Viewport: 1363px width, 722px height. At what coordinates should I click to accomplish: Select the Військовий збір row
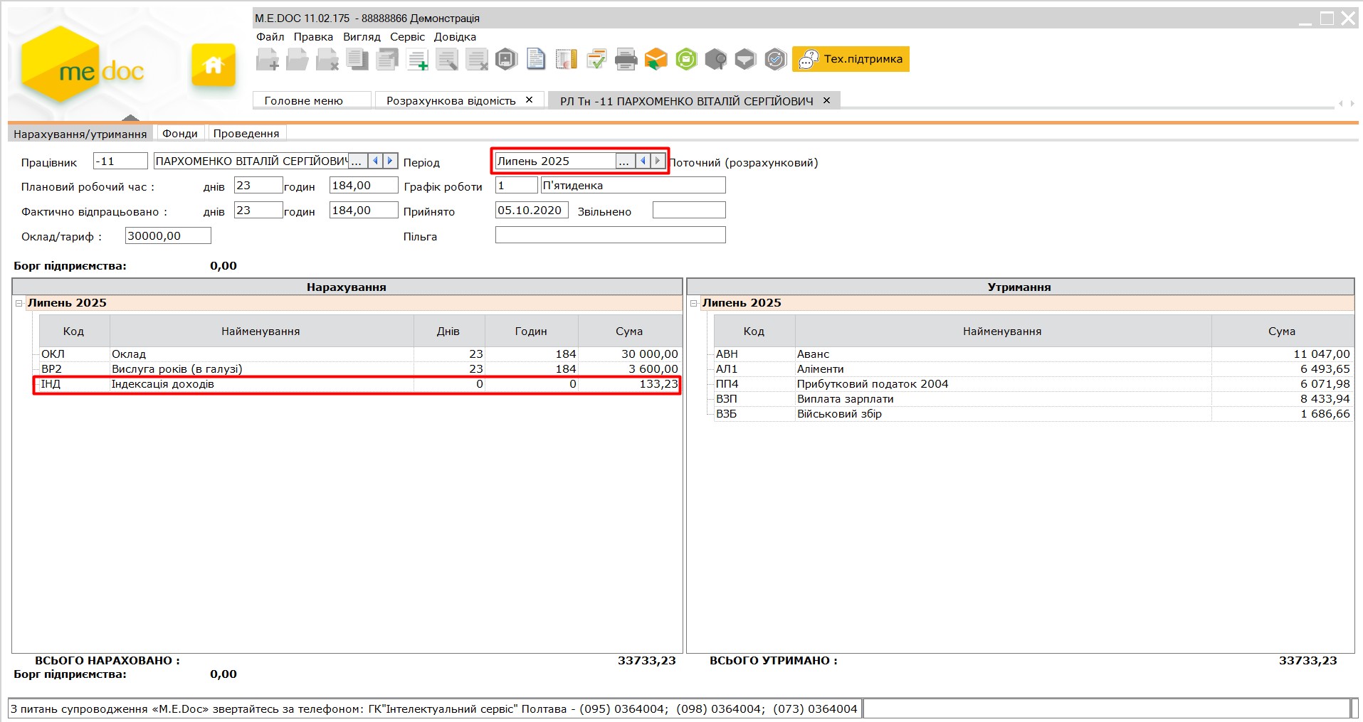(x=1033, y=414)
